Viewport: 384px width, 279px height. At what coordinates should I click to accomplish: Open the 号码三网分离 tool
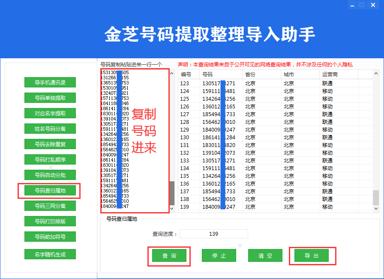tap(50, 206)
